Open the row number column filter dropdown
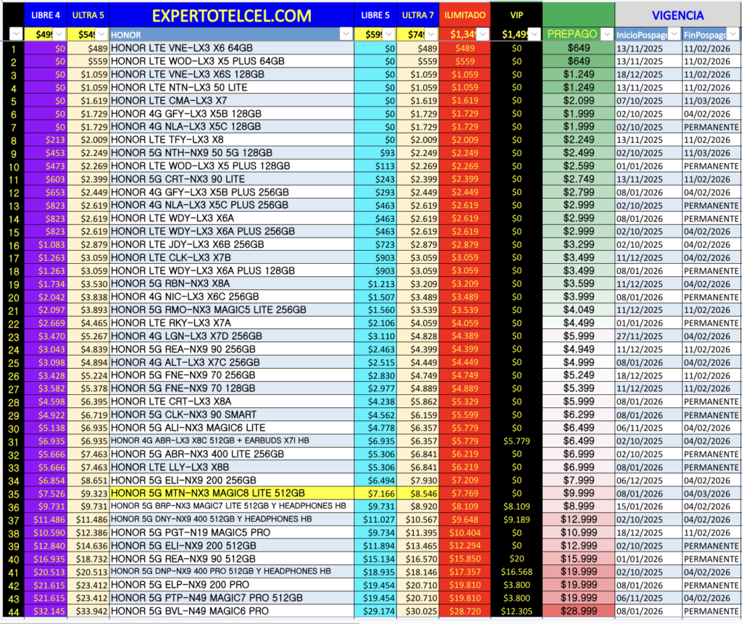 coord(16,34)
